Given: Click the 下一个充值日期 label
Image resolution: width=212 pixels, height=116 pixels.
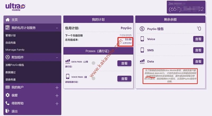Looking at the screenshot, I should pyautogui.click(x=74, y=35).
